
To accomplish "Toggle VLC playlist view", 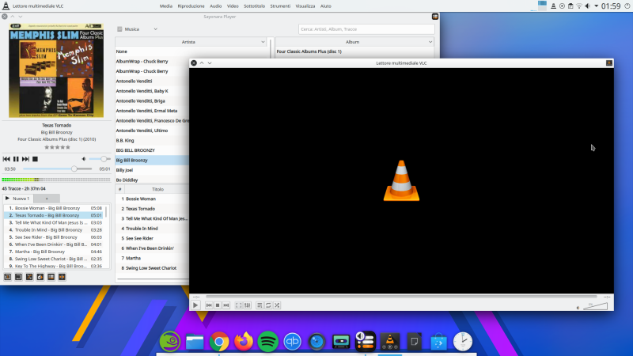I will pyautogui.click(x=260, y=305).
